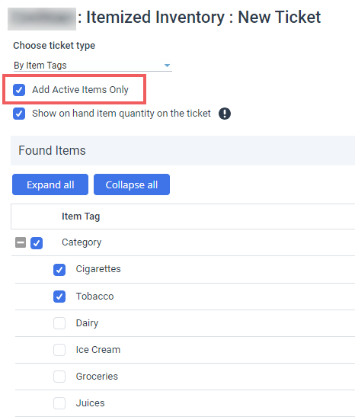
Task: Select the Category row label
Action: pos(82,242)
